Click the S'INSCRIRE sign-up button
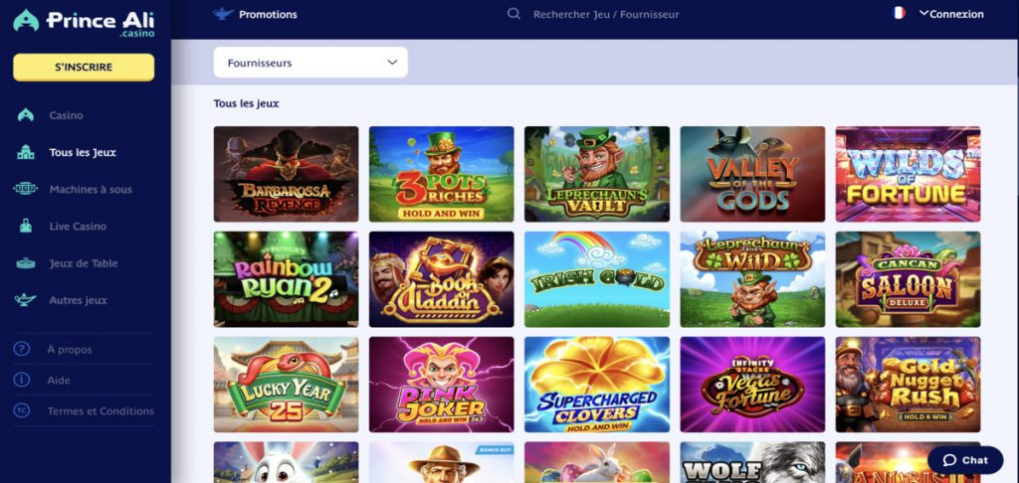 click(x=84, y=67)
